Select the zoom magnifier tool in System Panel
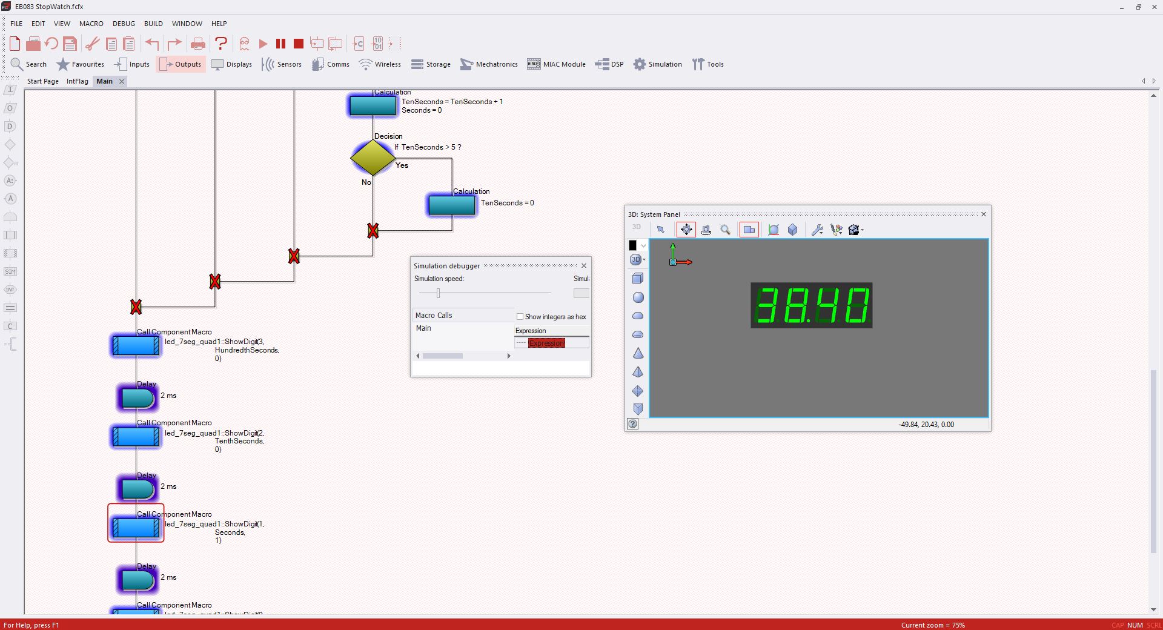Screen dimensions: 1163x630 pyautogui.click(x=725, y=230)
